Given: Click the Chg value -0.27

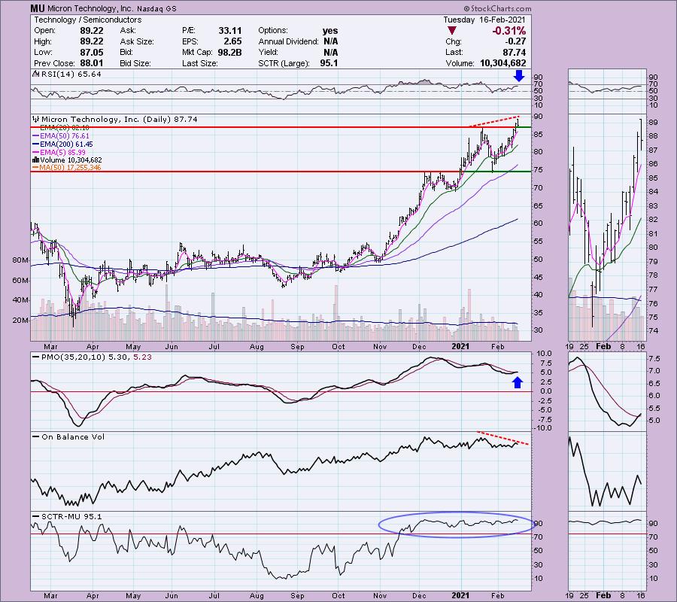Looking at the screenshot, I should click(x=515, y=41).
